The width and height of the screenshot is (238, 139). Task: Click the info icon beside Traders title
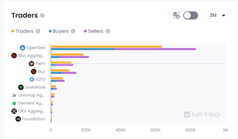click(42, 16)
